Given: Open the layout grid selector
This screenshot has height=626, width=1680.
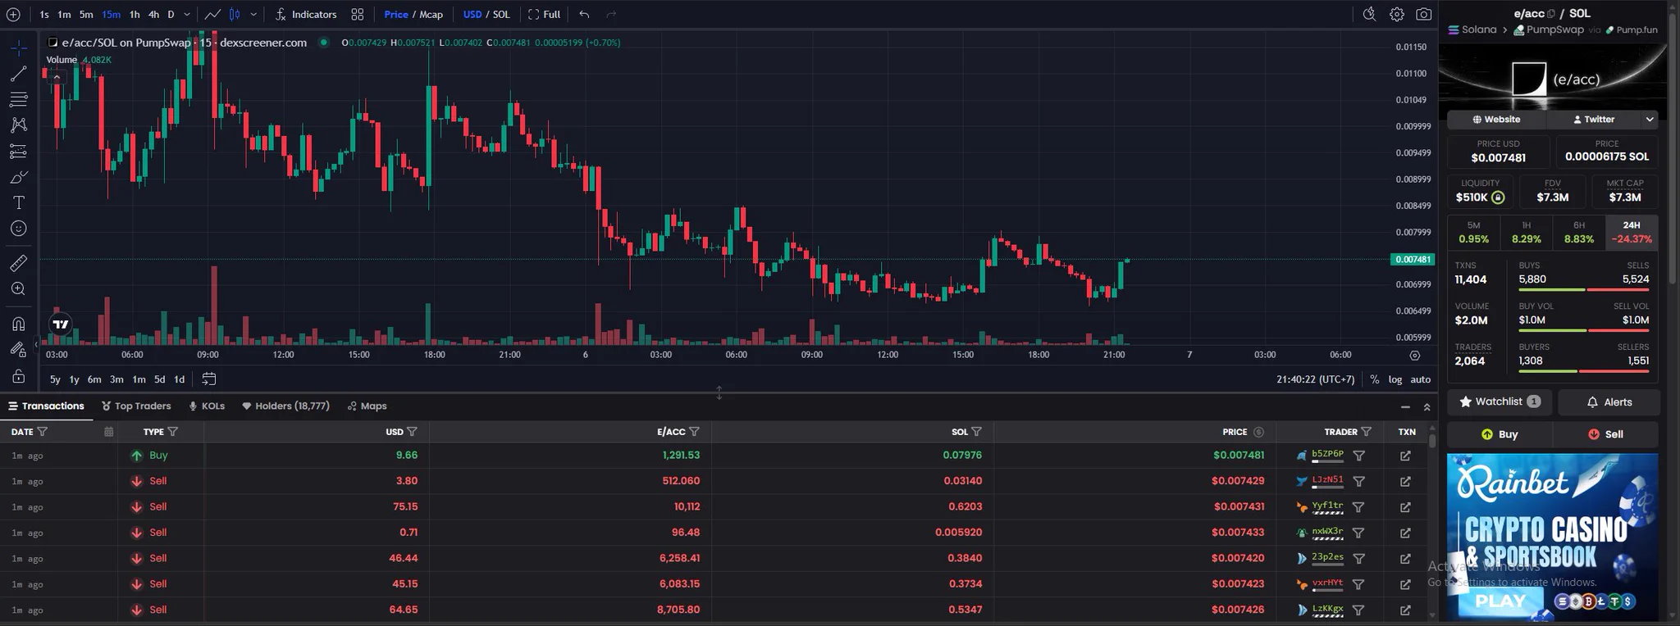Looking at the screenshot, I should pyautogui.click(x=358, y=14).
